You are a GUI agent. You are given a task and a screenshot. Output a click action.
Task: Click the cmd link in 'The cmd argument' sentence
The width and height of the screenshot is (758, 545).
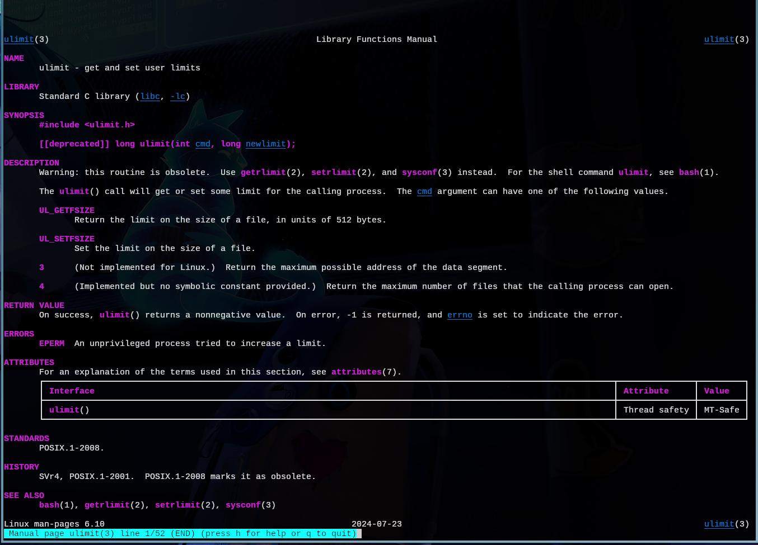tap(424, 192)
